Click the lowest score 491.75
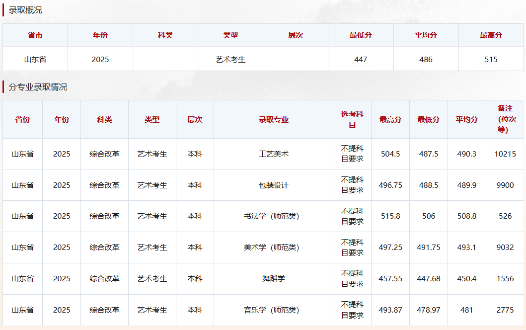 (x=429, y=247)
